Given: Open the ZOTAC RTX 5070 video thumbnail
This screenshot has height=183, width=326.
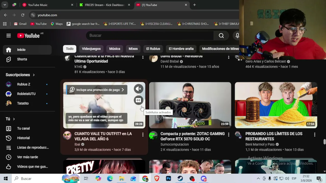Looking at the screenshot, I should coord(190,105).
